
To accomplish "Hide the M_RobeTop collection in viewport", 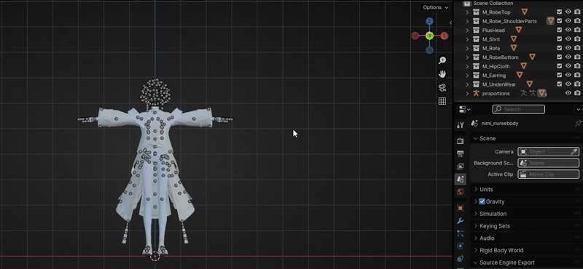I will click(568, 12).
